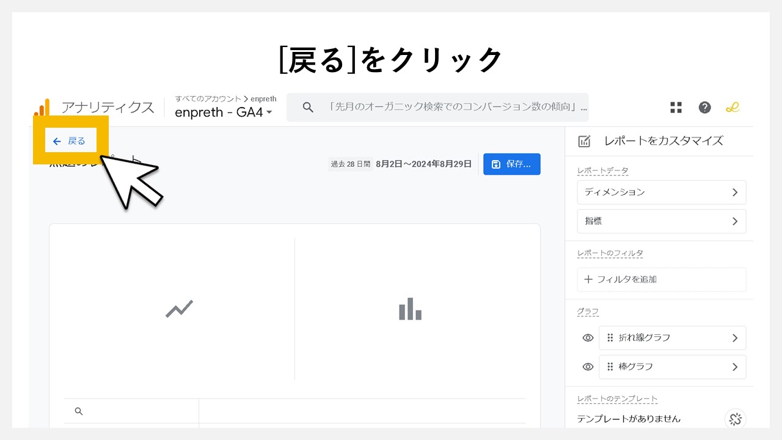Toggle visibility of the 棒グラフ
The height and width of the screenshot is (440, 782).
(x=587, y=367)
